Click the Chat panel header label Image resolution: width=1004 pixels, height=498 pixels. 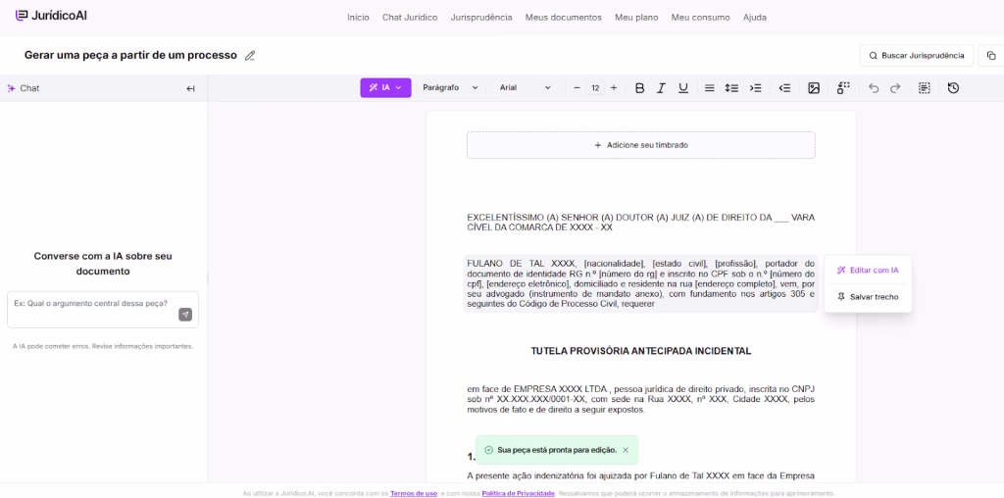click(x=24, y=88)
